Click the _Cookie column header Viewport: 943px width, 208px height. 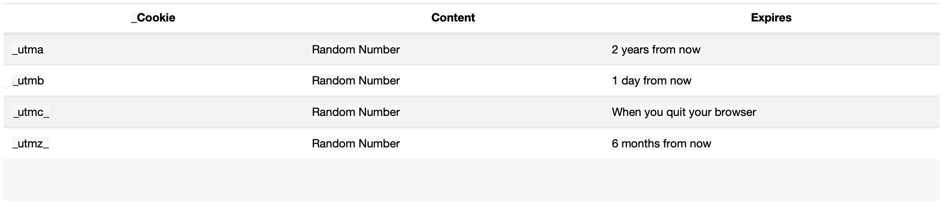click(x=153, y=18)
